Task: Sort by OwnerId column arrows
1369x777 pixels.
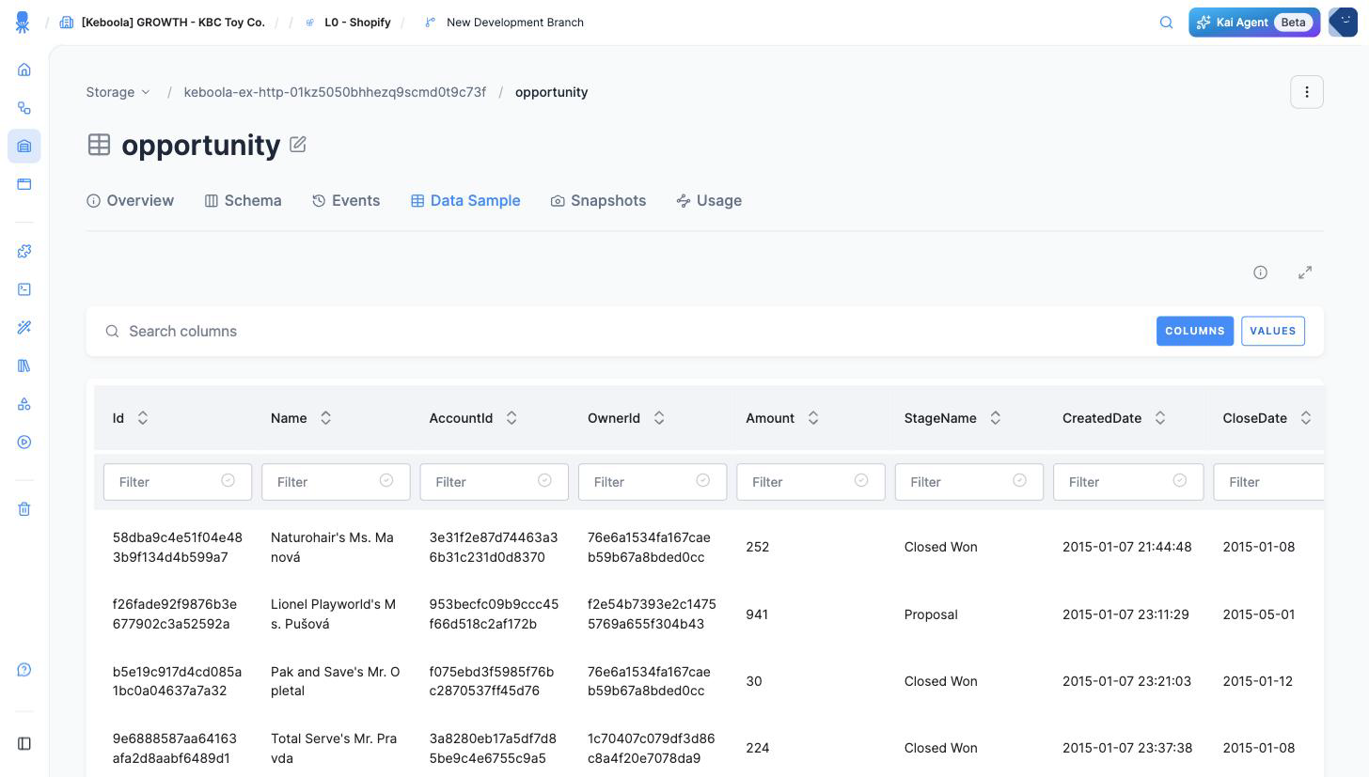Action: coord(659,418)
